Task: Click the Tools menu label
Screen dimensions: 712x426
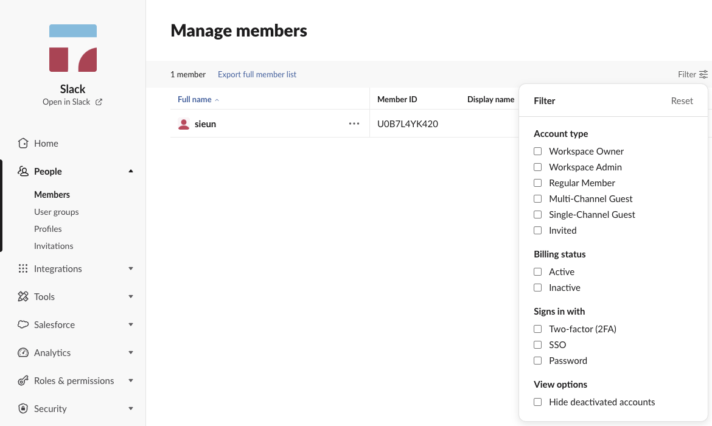Action: [x=44, y=296]
